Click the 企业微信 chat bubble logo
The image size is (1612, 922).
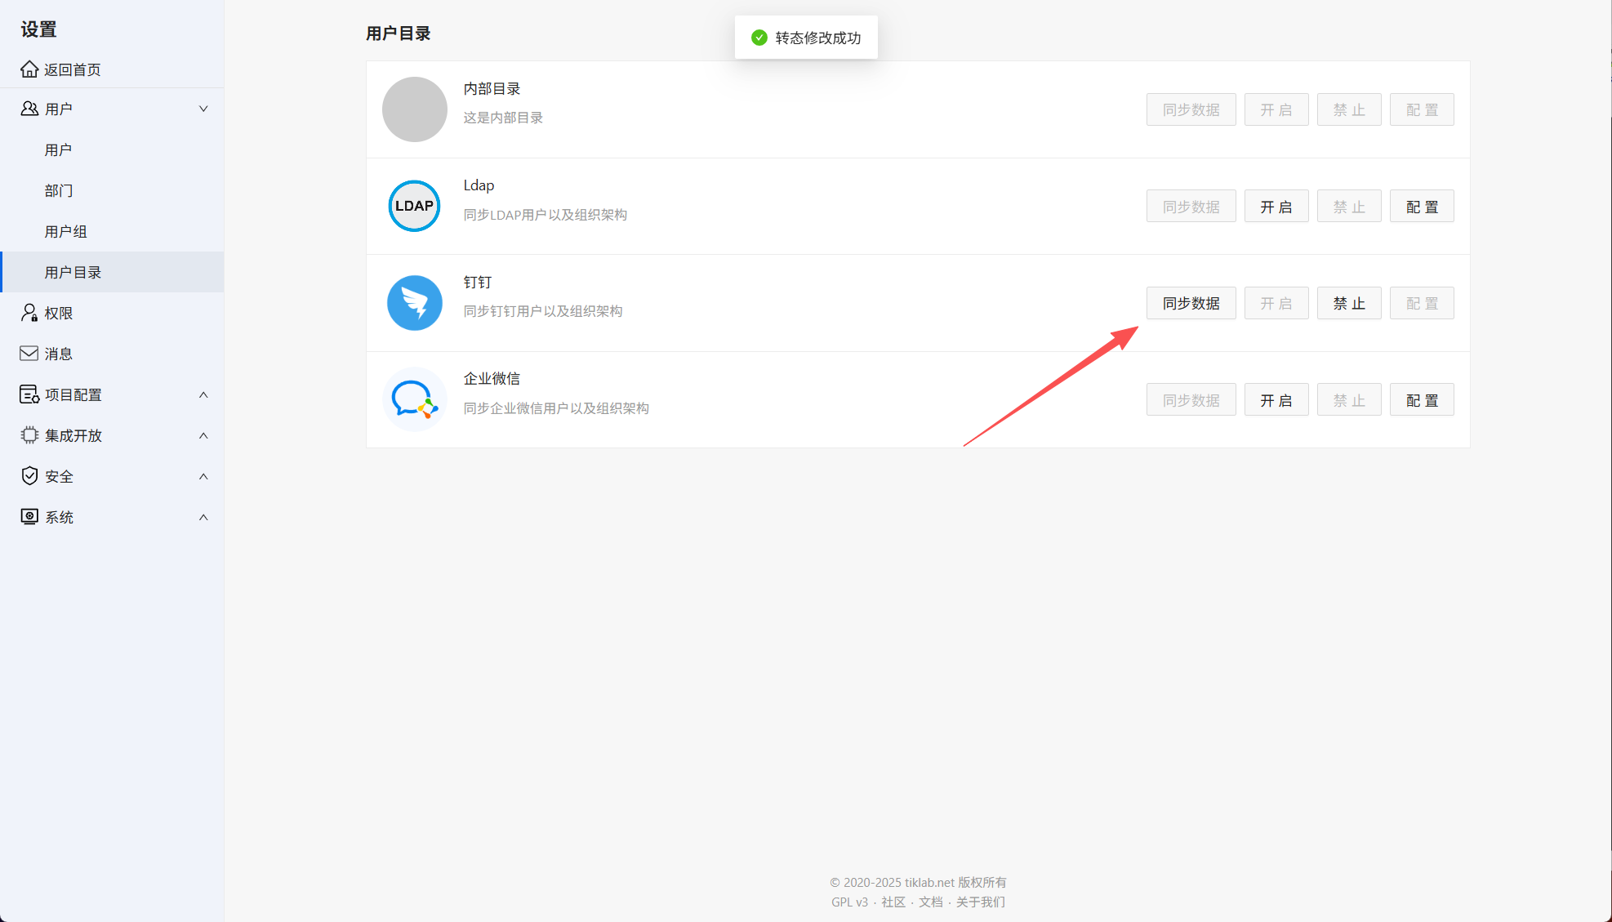click(414, 399)
